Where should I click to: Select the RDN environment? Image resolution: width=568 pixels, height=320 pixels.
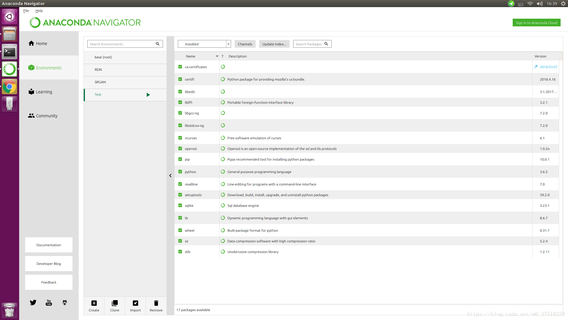pos(125,70)
